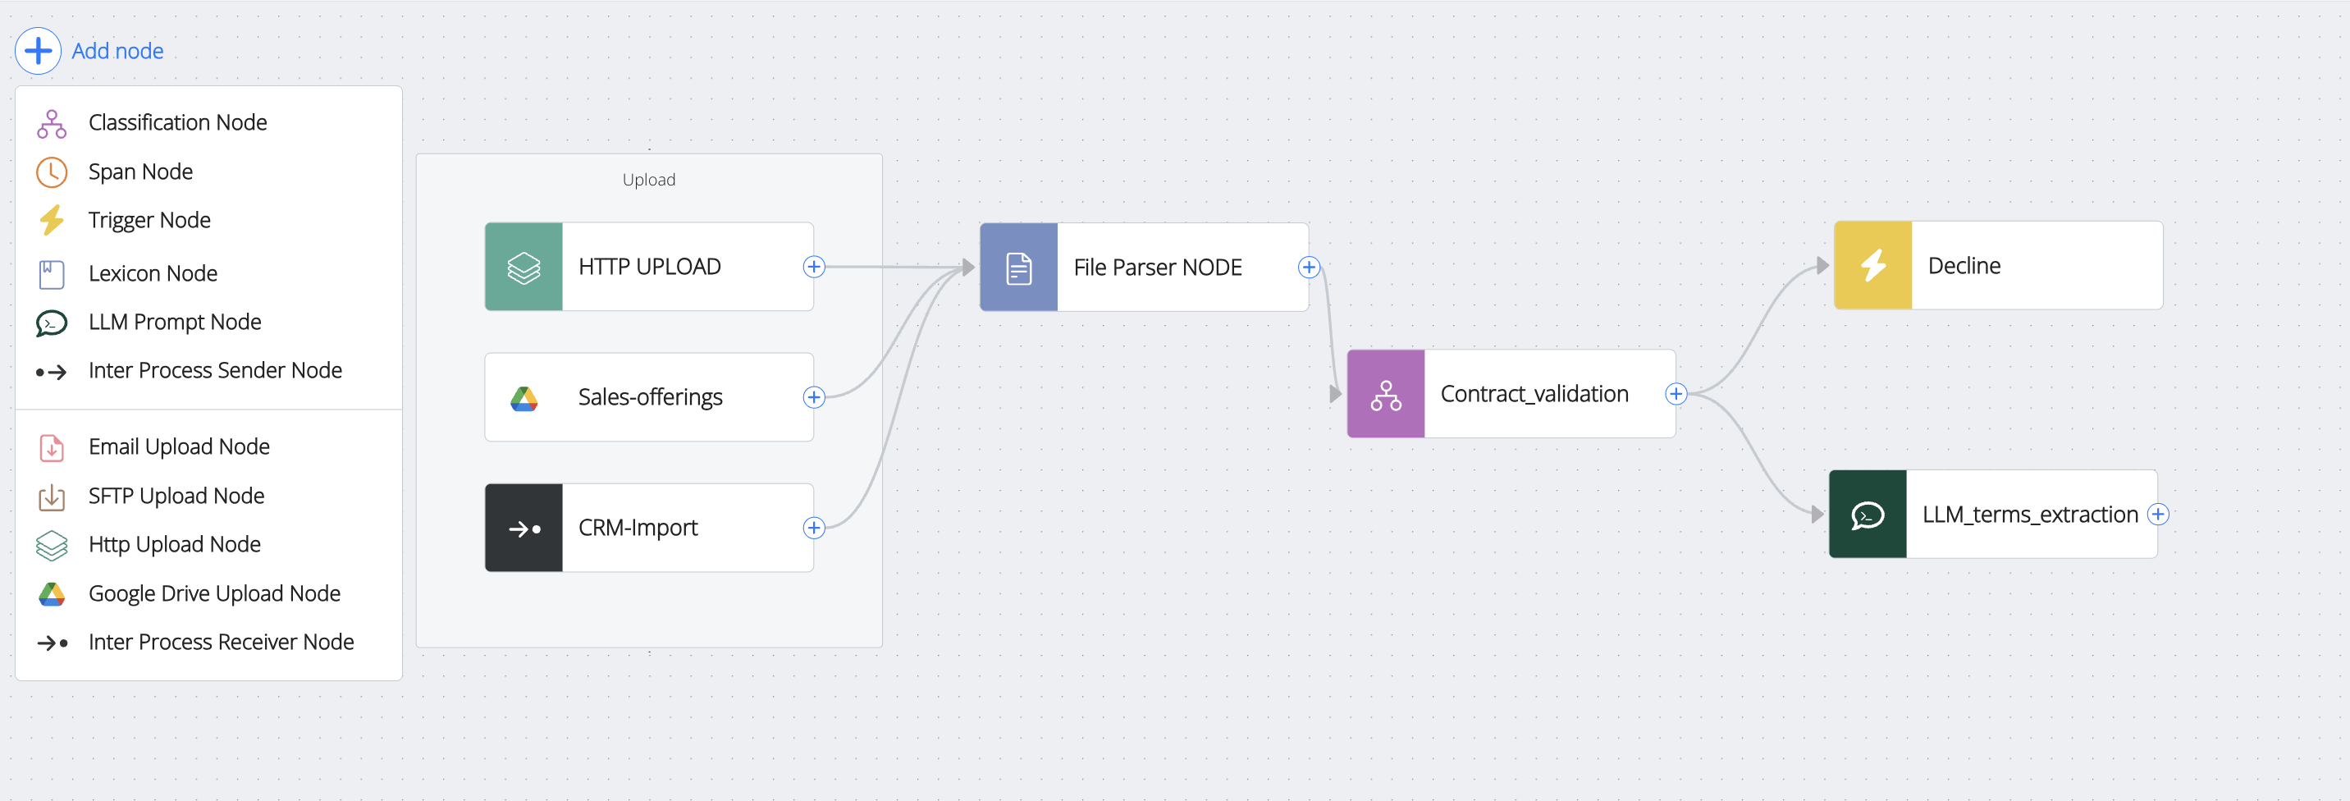Click the dark CRM-Import arrow icon
Screen dimensions: 2350x801
[x=523, y=529]
